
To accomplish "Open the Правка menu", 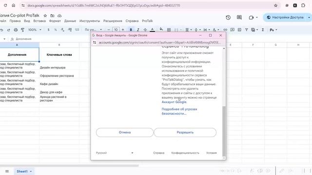I will 15,21.
